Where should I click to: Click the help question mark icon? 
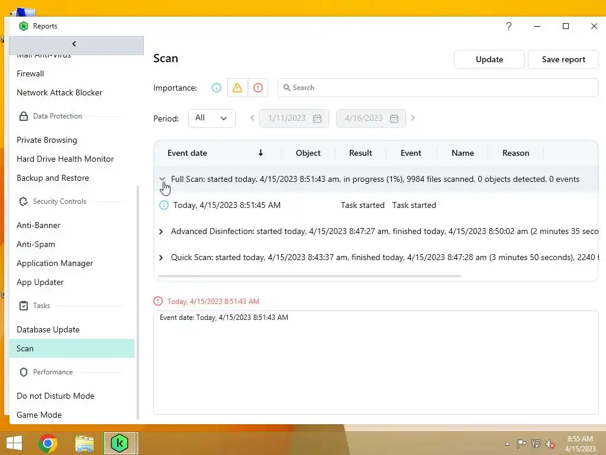pyautogui.click(x=508, y=26)
